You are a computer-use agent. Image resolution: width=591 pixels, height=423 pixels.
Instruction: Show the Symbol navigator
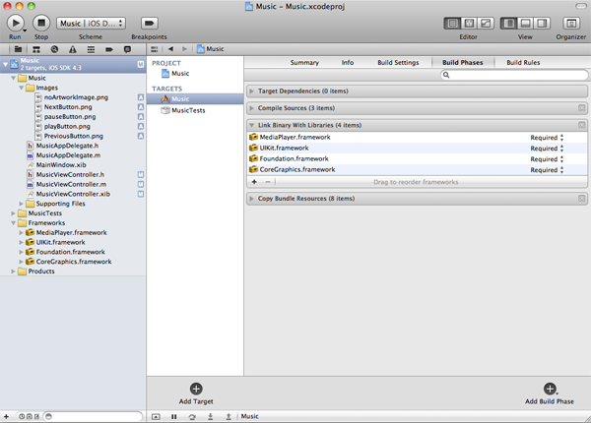tap(36, 49)
